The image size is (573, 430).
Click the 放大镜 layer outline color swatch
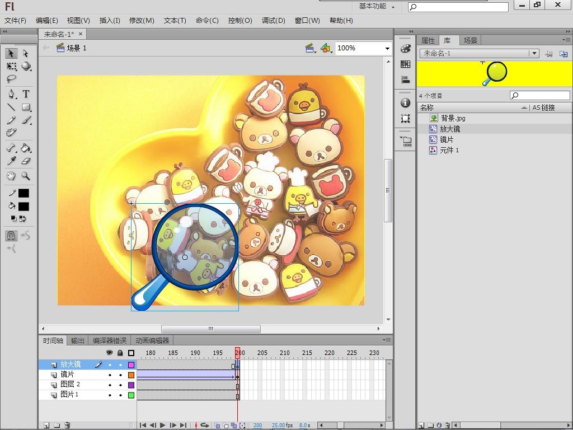[131, 365]
